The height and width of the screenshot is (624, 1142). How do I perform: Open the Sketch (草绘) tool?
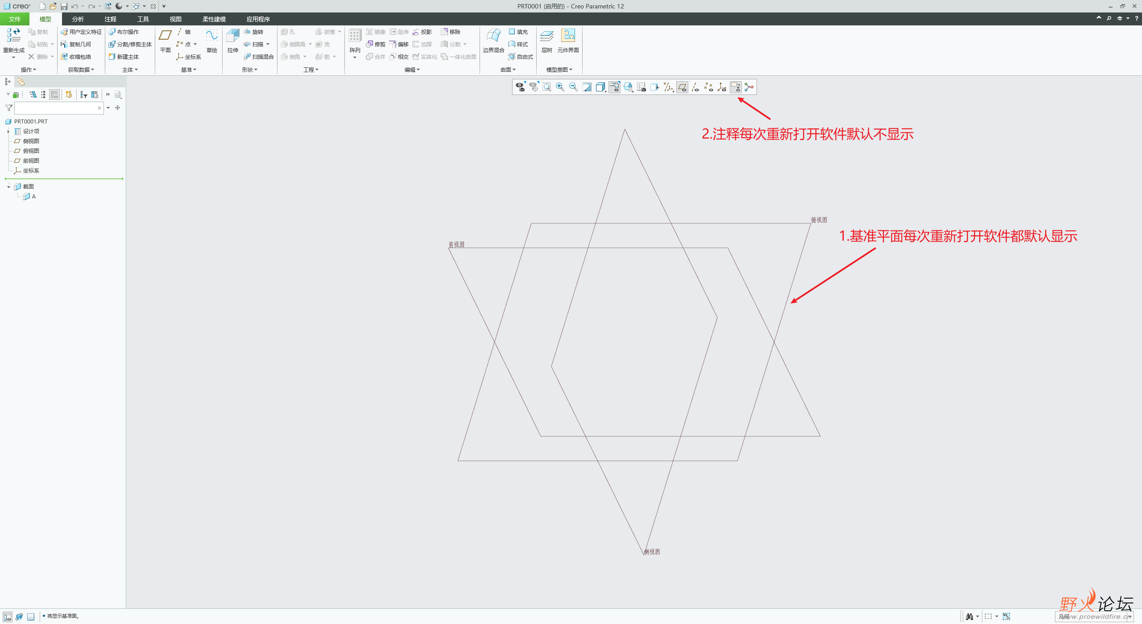click(212, 40)
